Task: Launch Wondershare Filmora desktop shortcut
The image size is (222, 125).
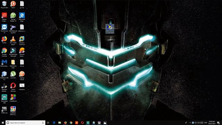Action: click(13, 52)
